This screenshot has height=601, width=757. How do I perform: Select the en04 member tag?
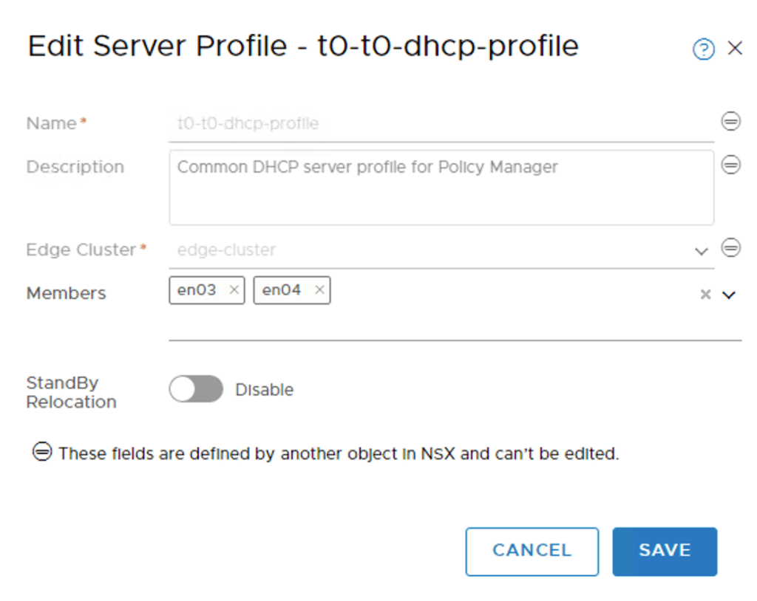coord(282,290)
